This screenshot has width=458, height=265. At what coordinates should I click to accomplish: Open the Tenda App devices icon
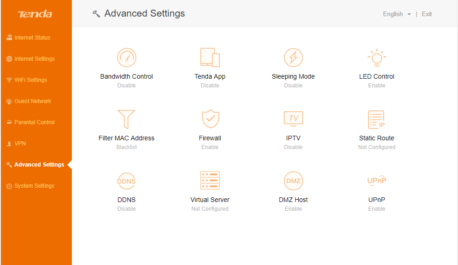pos(210,58)
